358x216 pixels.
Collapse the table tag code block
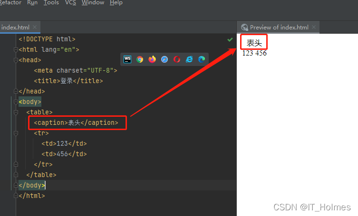point(16,112)
